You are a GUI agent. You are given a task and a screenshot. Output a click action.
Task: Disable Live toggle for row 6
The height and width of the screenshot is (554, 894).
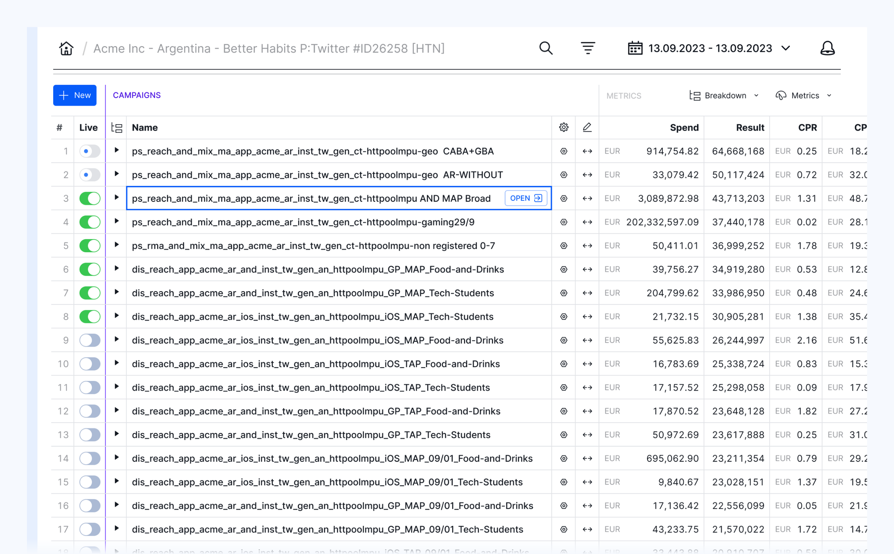(90, 269)
